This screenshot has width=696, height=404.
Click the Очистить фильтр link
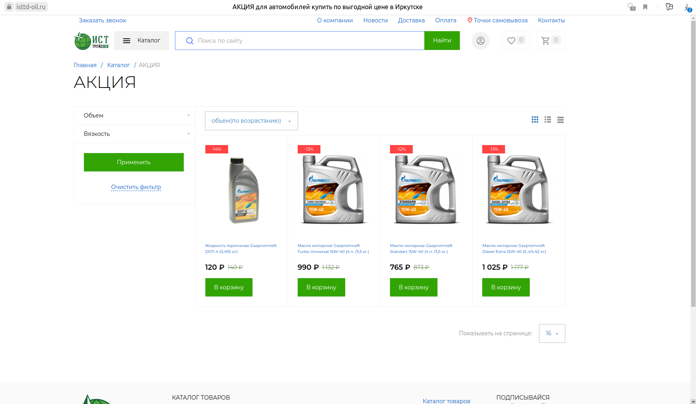tap(136, 187)
